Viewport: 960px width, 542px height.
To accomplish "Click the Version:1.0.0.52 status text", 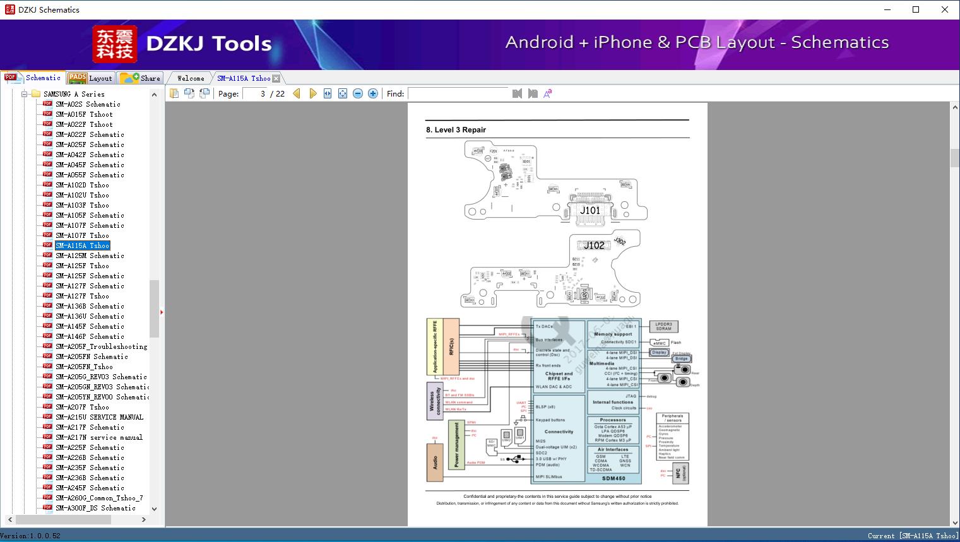I will click(x=30, y=536).
